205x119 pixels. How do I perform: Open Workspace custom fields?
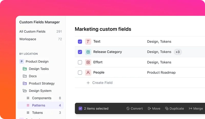(x=28, y=39)
